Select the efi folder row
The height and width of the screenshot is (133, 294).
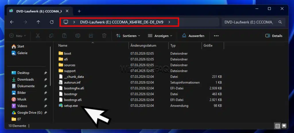(140, 59)
